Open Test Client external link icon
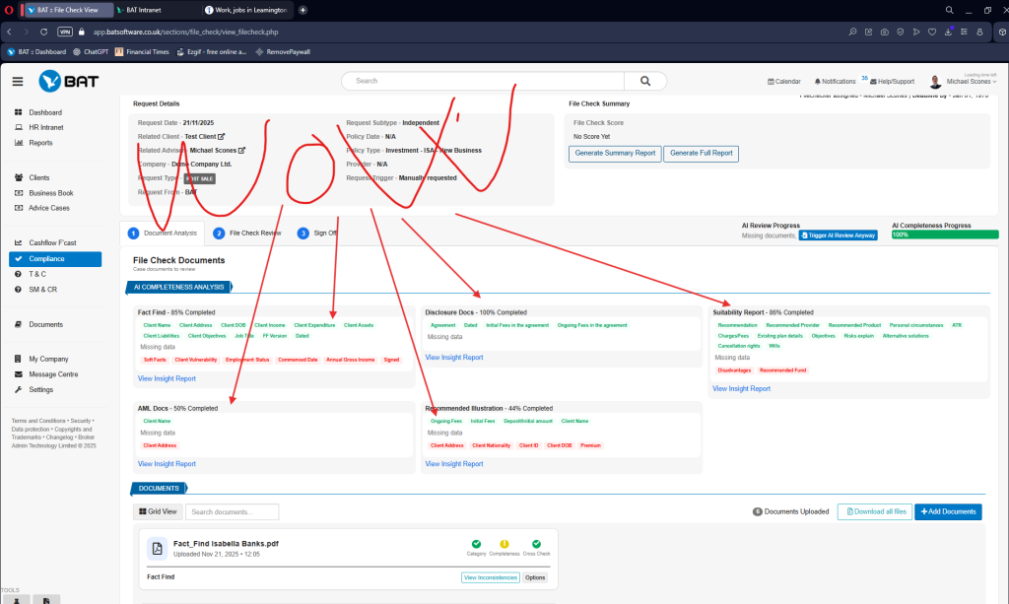 point(221,137)
